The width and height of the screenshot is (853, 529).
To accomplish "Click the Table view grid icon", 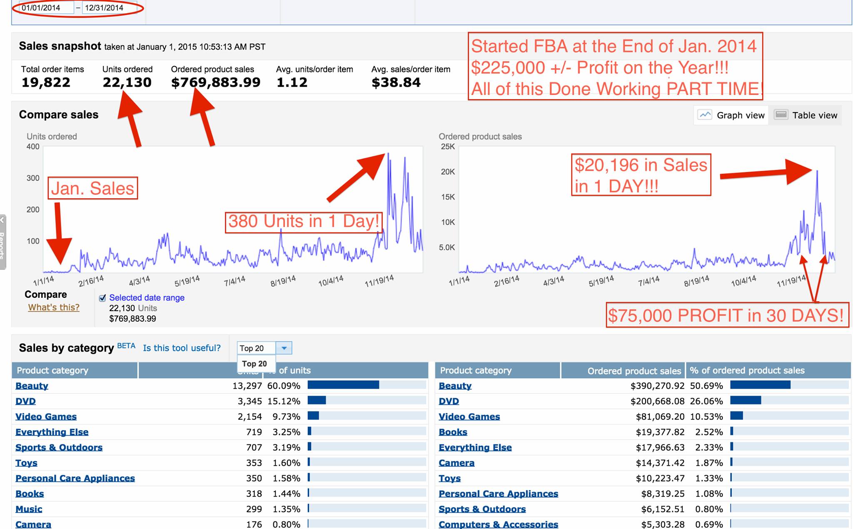I will point(781,115).
